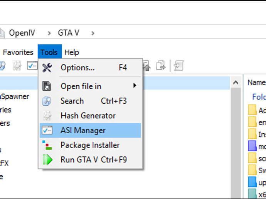Click the green Run GTA V arrow icon
Screen dimensions: 266x199
(47, 159)
